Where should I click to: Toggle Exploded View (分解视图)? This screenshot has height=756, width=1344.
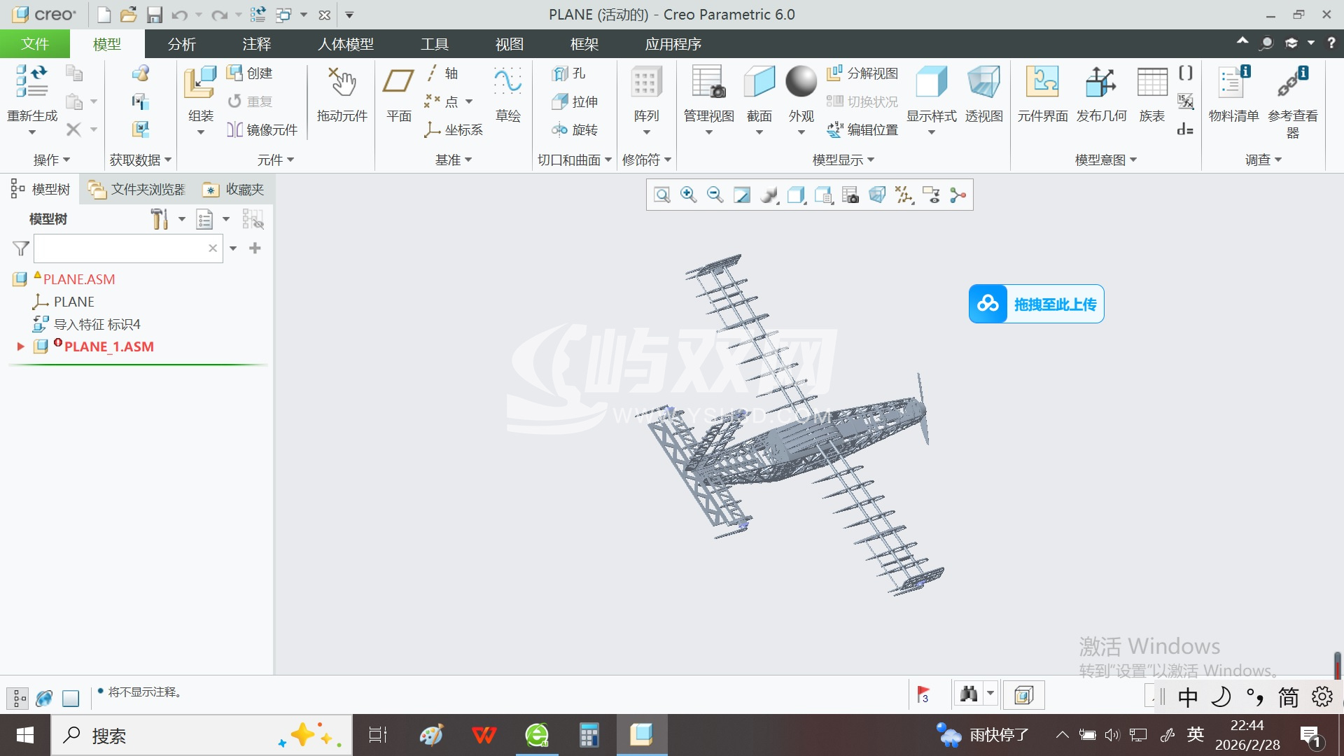(863, 73)
